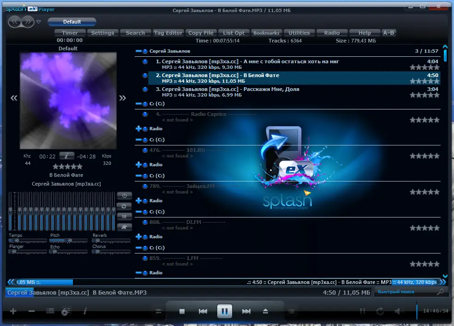This screenshot has width=454, height=326.
Task: Click the Tempo slider
Action: click(x=28, y=241)
